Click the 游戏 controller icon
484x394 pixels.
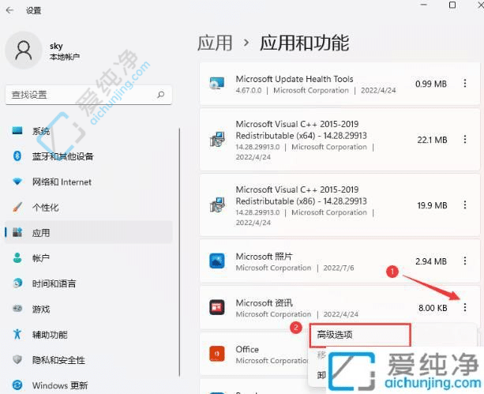[17, 308]
